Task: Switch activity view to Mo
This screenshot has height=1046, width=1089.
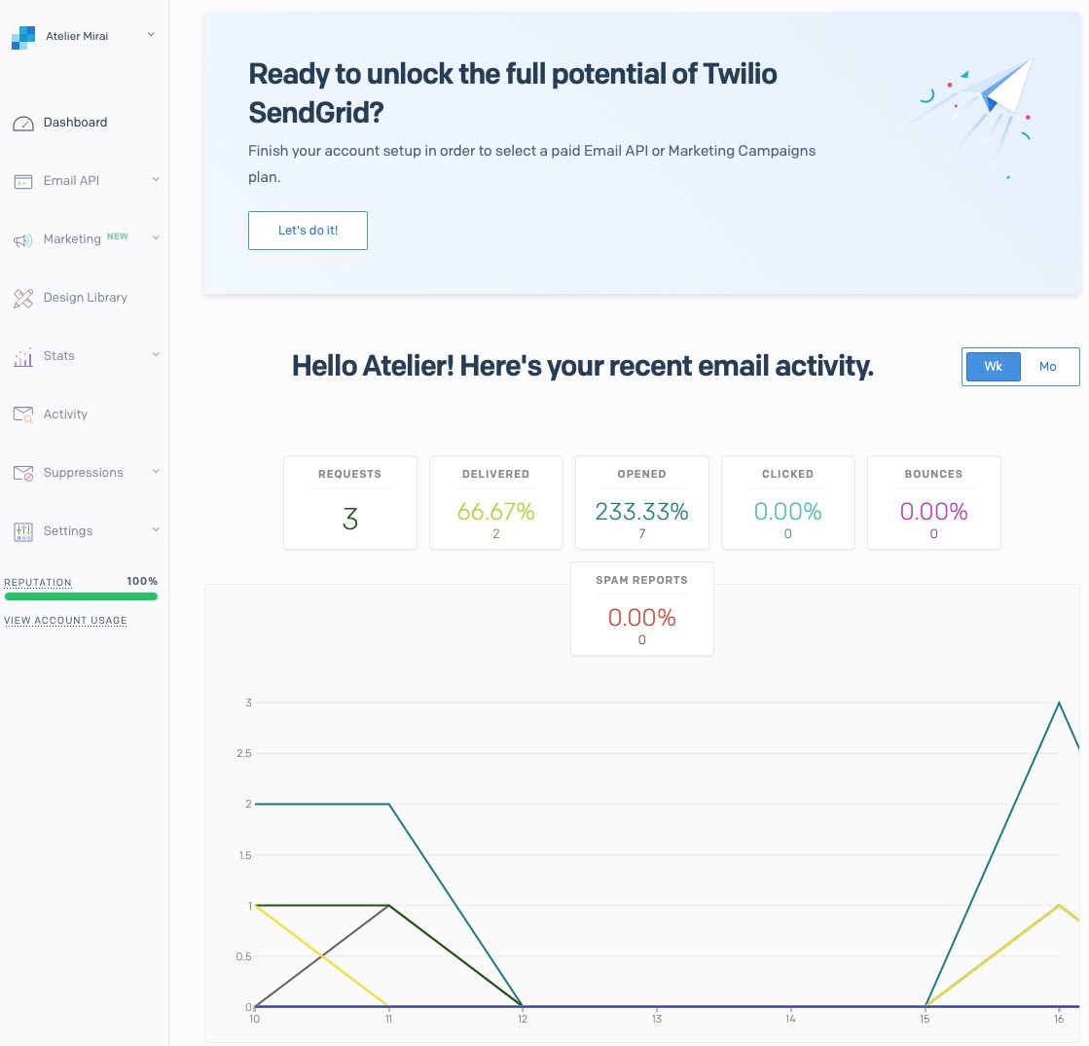Action: coord(1047,366)
